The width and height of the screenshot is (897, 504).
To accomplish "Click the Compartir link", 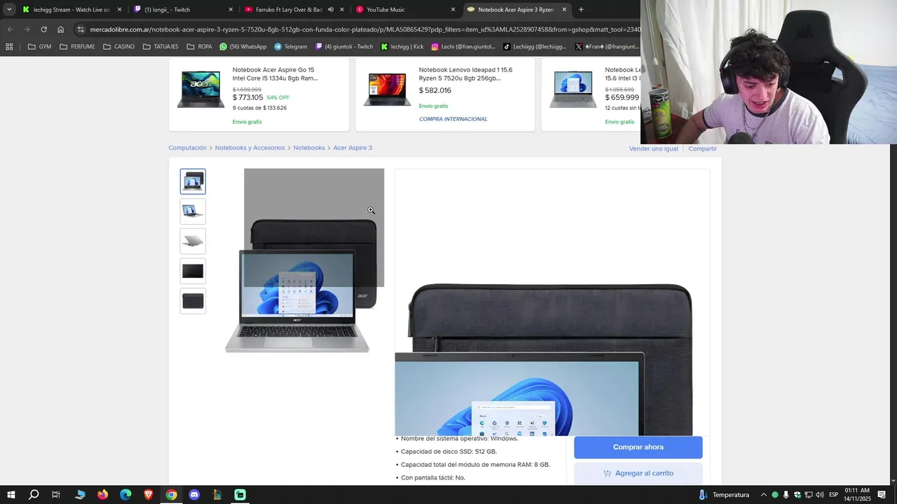I will point(702,148).
